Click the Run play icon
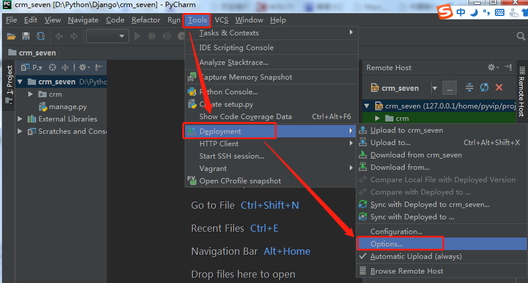This screenshot has height=283, width=528. [137, 36]
